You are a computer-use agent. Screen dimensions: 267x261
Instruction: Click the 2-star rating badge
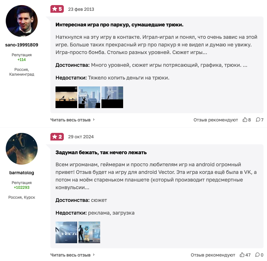[x=57, y=137]
